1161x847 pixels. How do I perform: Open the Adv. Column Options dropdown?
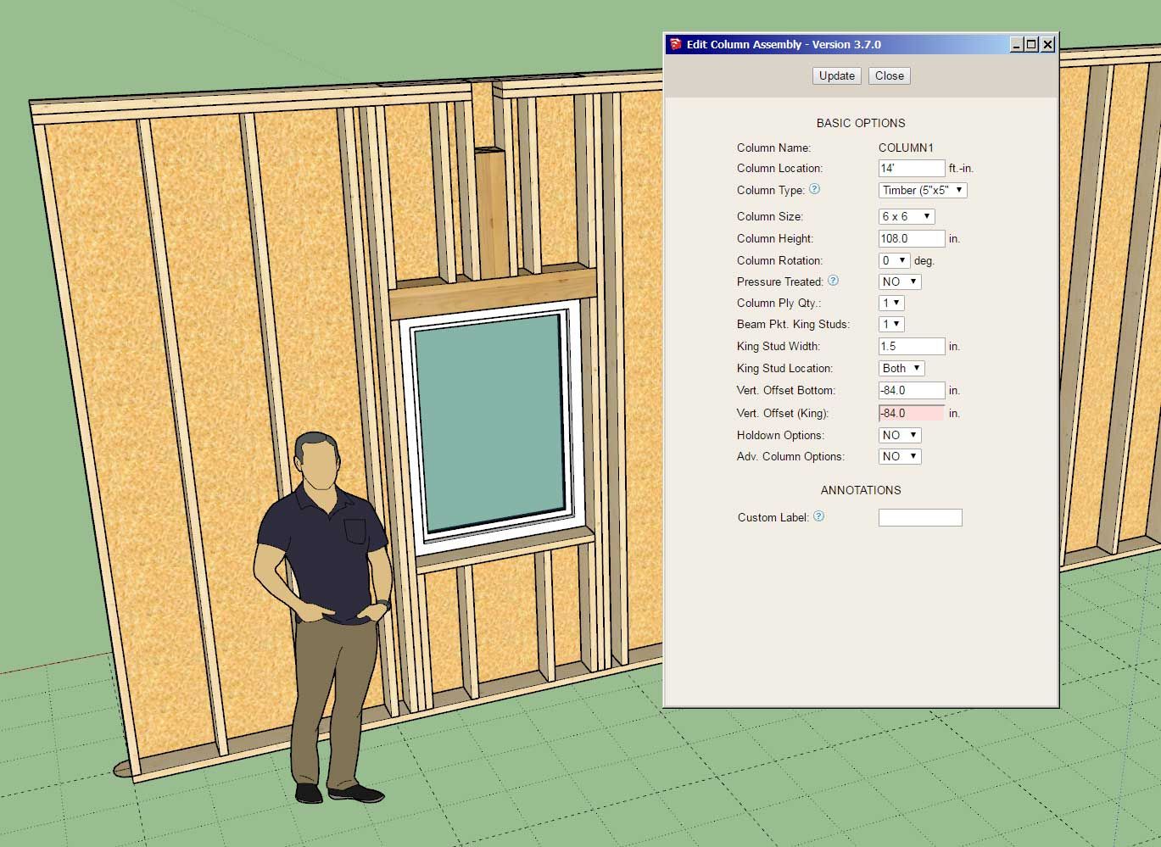coord(900,456)
